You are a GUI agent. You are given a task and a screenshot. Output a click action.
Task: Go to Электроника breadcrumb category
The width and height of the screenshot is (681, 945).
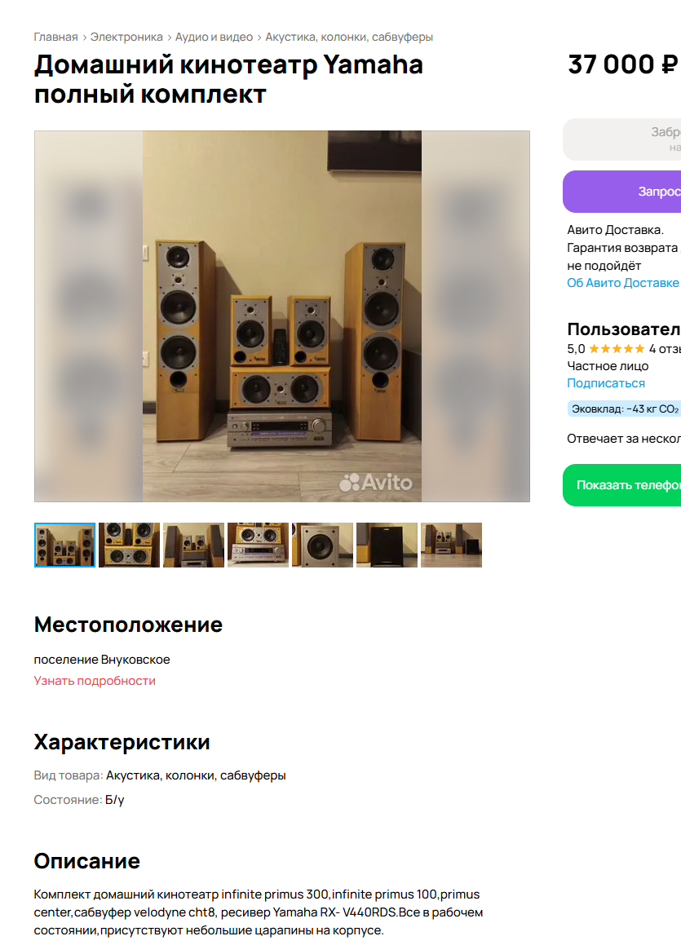click(126, 37)
